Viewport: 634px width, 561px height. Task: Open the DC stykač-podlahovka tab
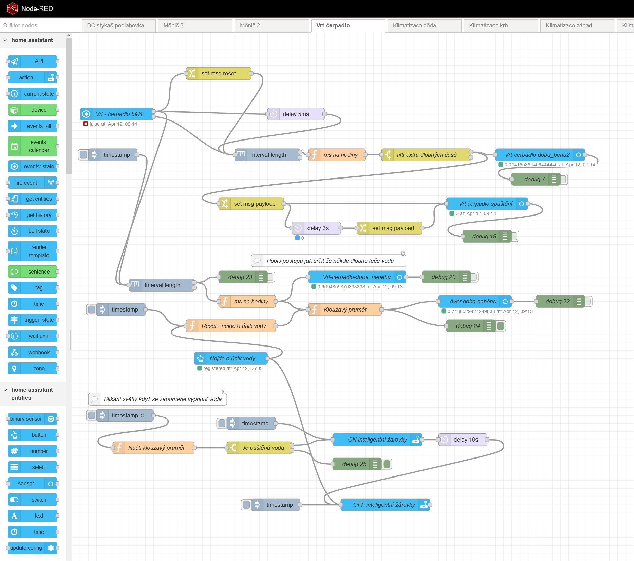[x=115, y=25]
